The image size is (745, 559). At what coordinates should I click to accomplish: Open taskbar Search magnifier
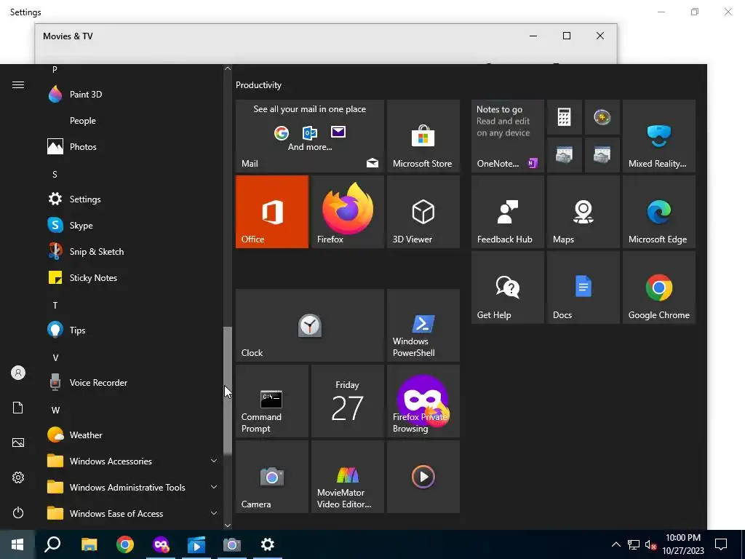tap(52, 544)
